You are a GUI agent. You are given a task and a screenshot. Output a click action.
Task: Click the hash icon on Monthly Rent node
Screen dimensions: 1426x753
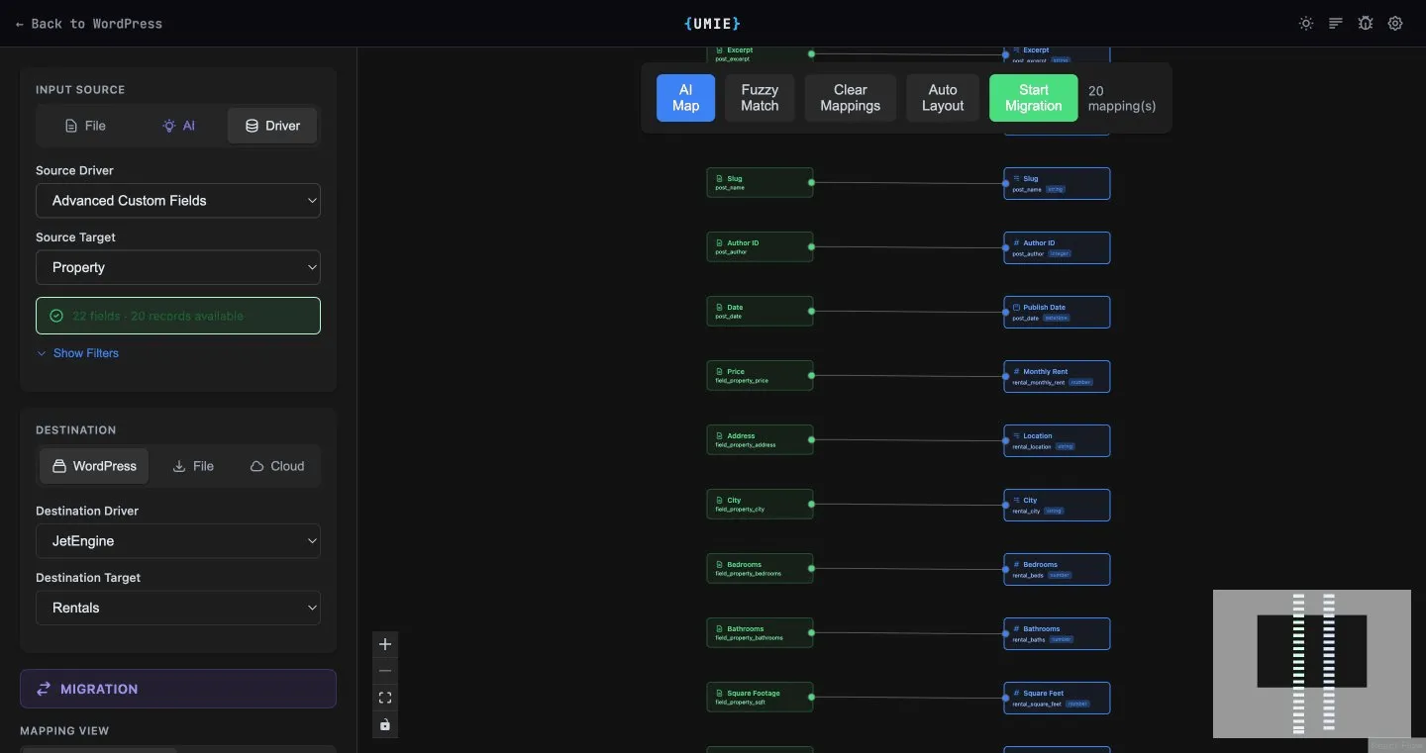(x=1016, y=372)
